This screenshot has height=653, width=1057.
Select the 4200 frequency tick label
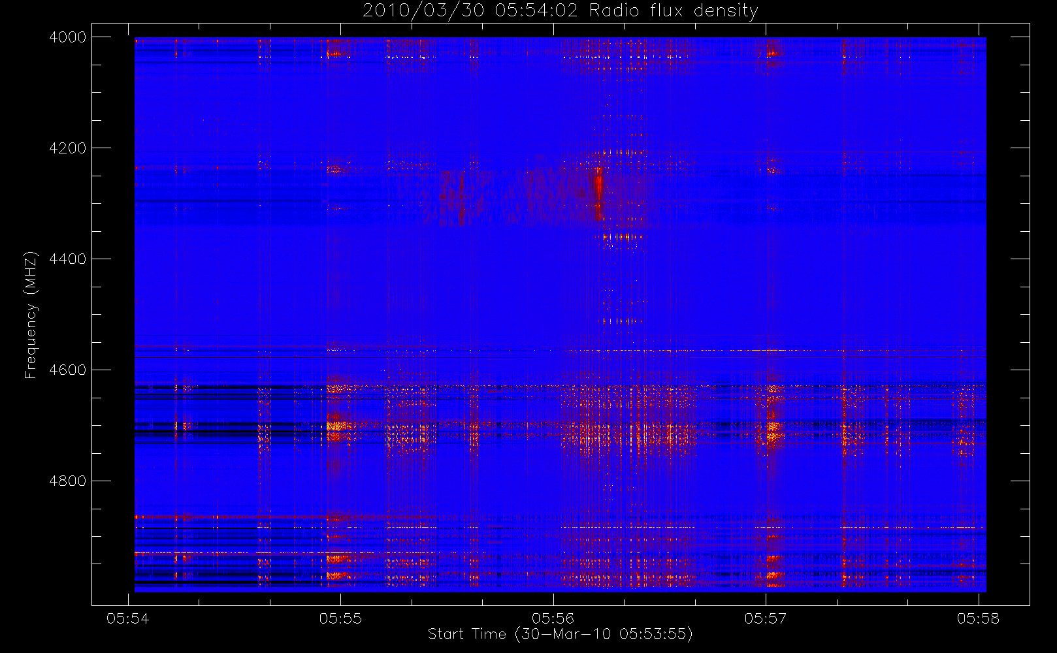click(68, 148)
